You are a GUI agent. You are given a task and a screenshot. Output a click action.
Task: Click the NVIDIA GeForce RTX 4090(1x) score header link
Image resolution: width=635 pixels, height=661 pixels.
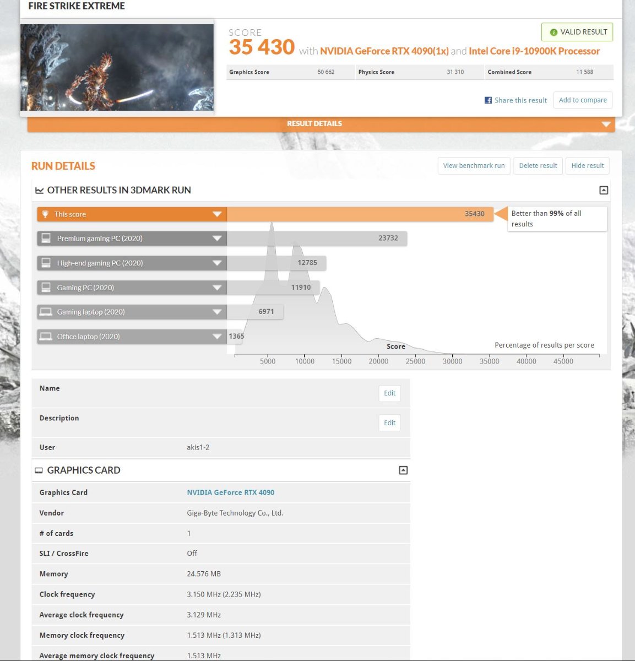pos(384,51)
